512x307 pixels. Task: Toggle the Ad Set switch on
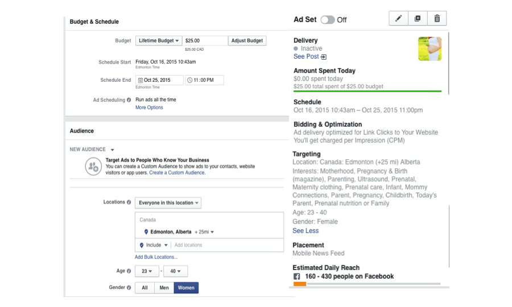pyautogui.click(x=327, y=19)
